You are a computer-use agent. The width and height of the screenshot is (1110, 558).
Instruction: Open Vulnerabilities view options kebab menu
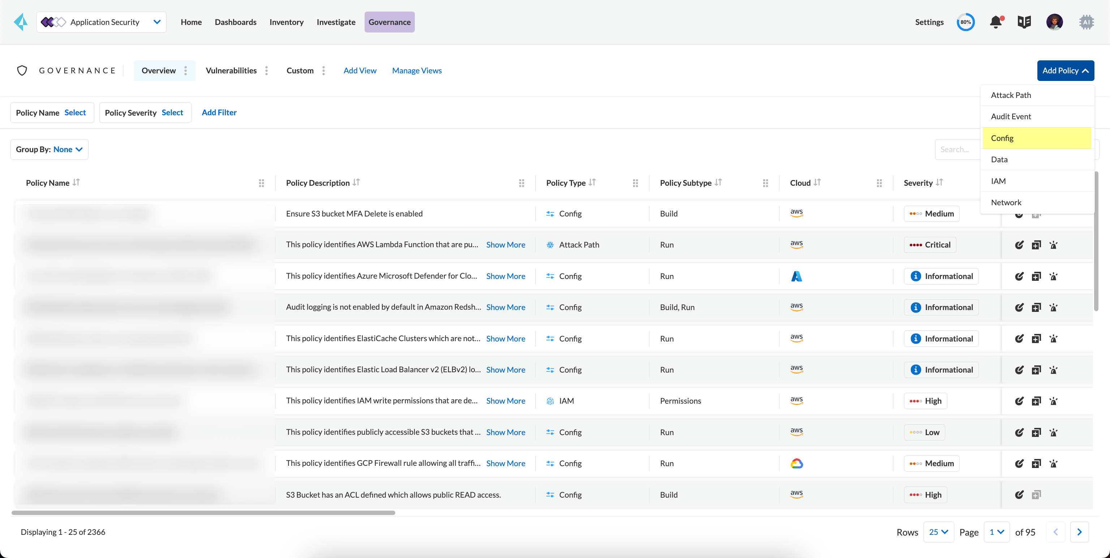click(x=267, y=71)
